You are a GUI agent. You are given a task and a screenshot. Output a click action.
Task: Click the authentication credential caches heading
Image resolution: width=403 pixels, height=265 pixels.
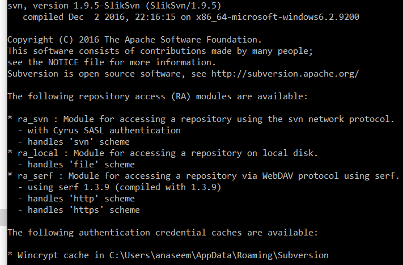[163, 233]
